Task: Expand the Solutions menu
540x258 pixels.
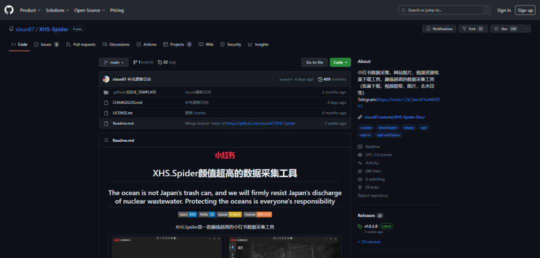Action: click(x=57, y=10)
